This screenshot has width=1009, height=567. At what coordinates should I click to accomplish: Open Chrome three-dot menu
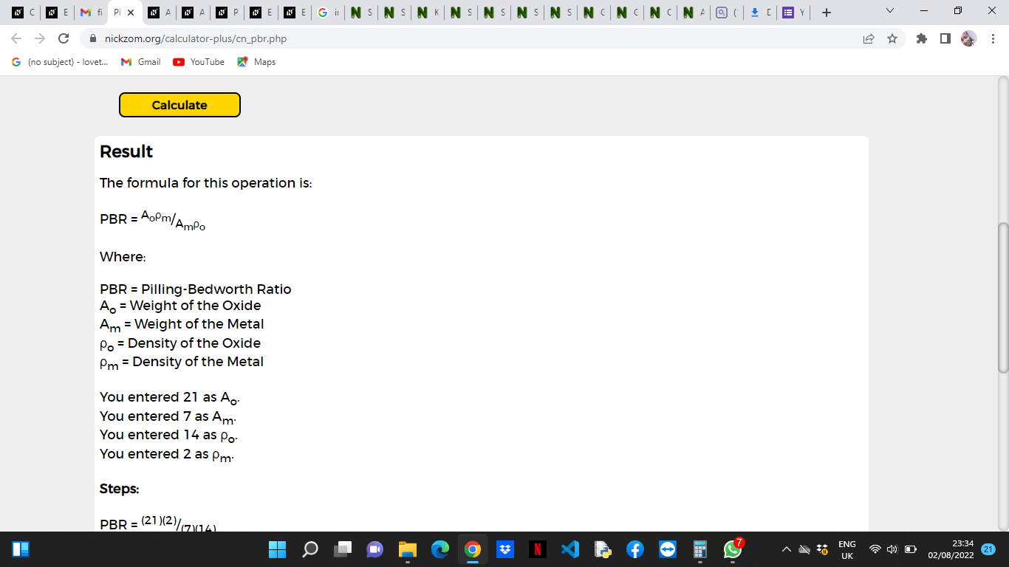[x=993, y=38]
